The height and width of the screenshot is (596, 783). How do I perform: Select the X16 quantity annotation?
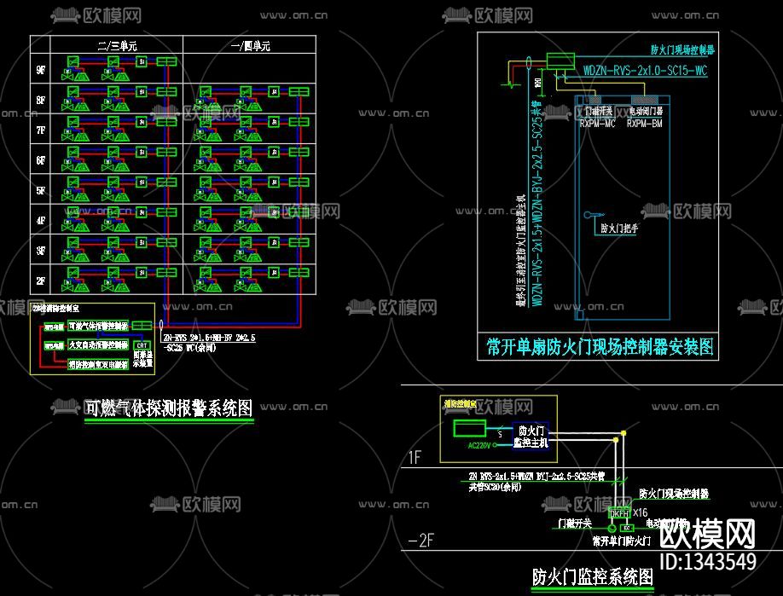pyautogui.click(x=641, y=512)
